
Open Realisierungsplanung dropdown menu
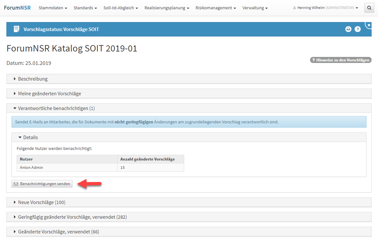point(167,8)
